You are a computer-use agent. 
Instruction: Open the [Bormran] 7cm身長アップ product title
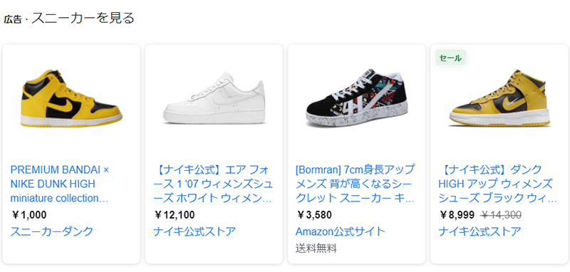point(355,184)
